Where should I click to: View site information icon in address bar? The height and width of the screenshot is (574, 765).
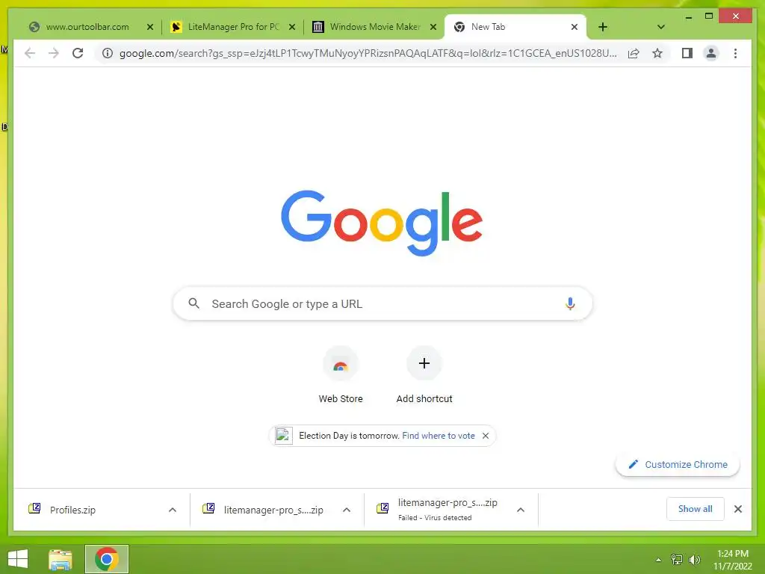108,53
